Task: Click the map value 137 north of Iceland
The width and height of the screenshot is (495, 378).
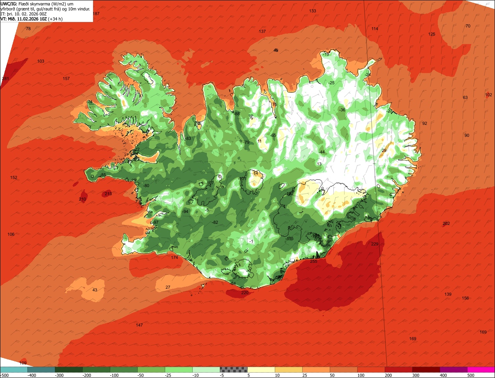Action: point(262,31)
